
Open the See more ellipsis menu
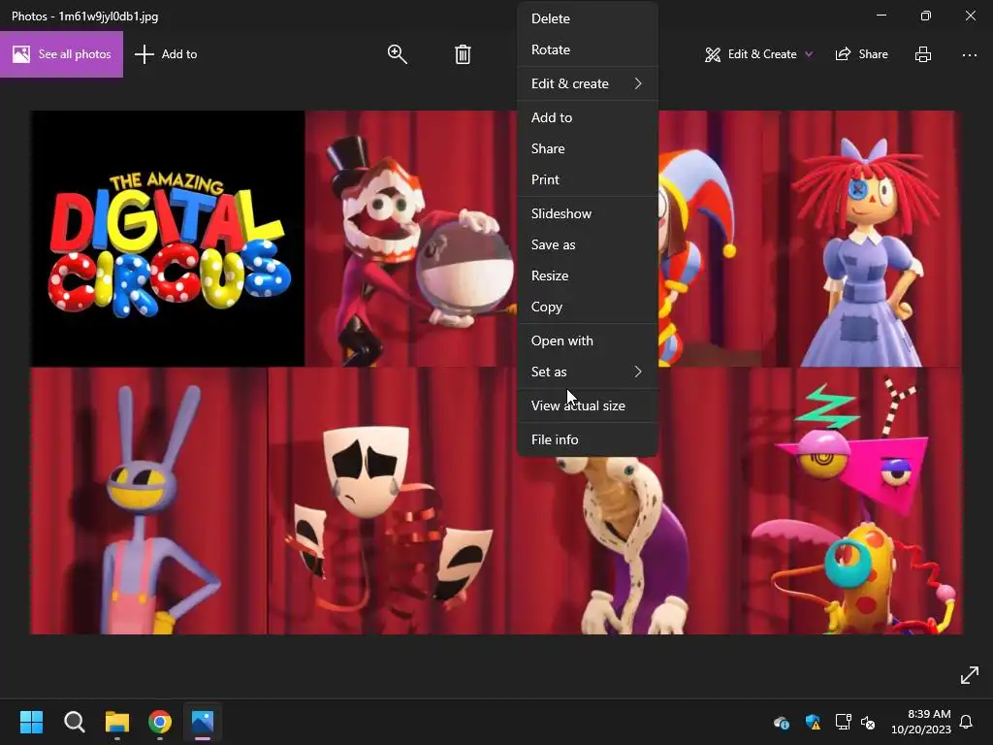tap(969, 55)
